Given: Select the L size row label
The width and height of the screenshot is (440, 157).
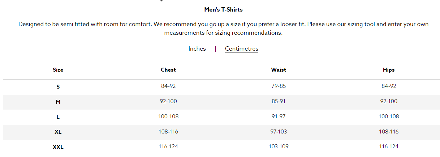Looking at the screenshot, I should (x=58, y=117).
